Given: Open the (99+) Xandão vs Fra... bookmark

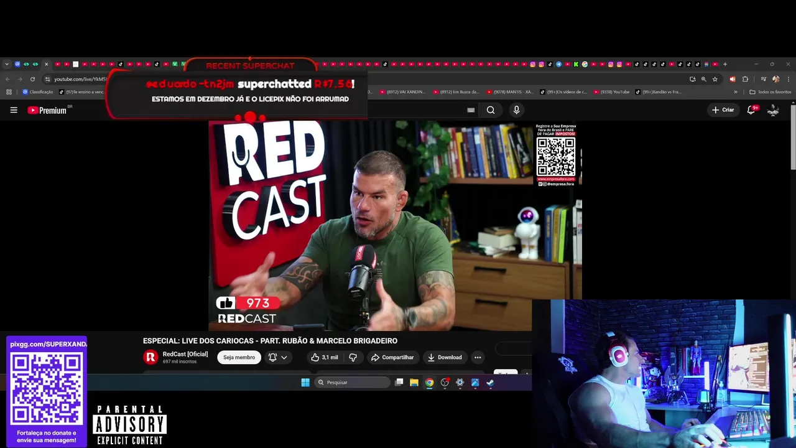Looking at the screenshot, I should tap(659, 92).
